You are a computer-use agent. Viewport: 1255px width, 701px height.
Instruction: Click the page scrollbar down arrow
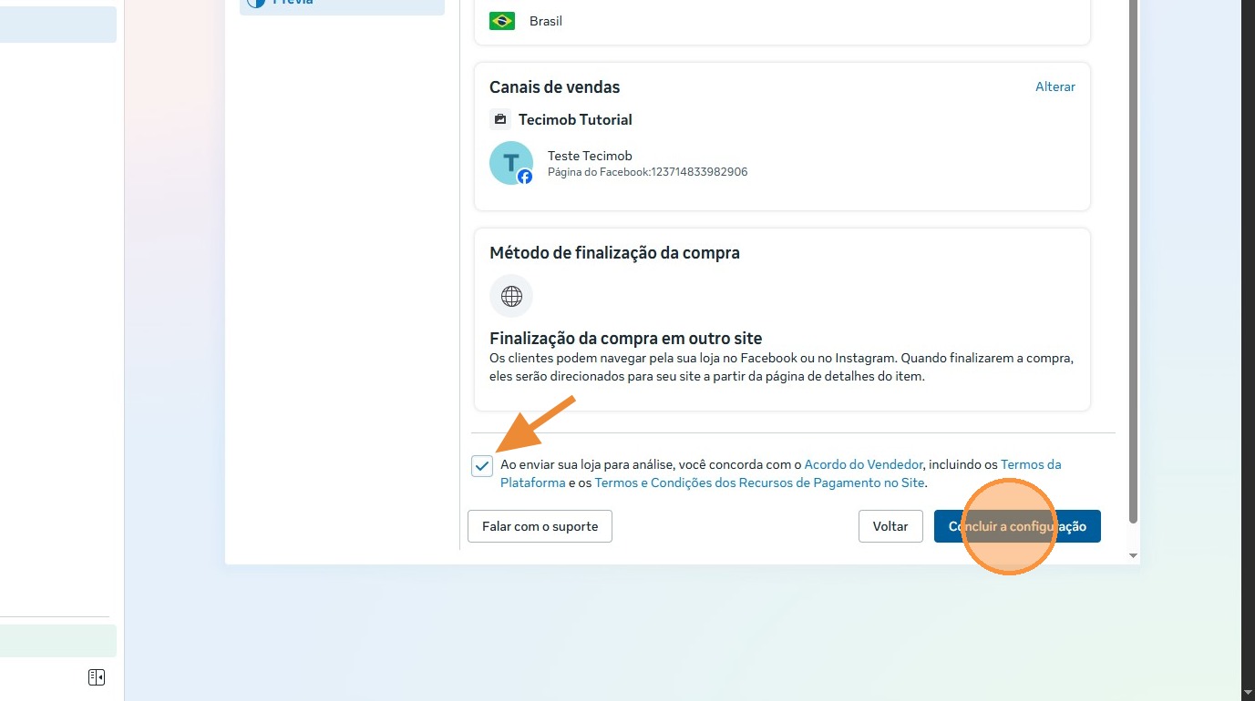(1248, 693)
